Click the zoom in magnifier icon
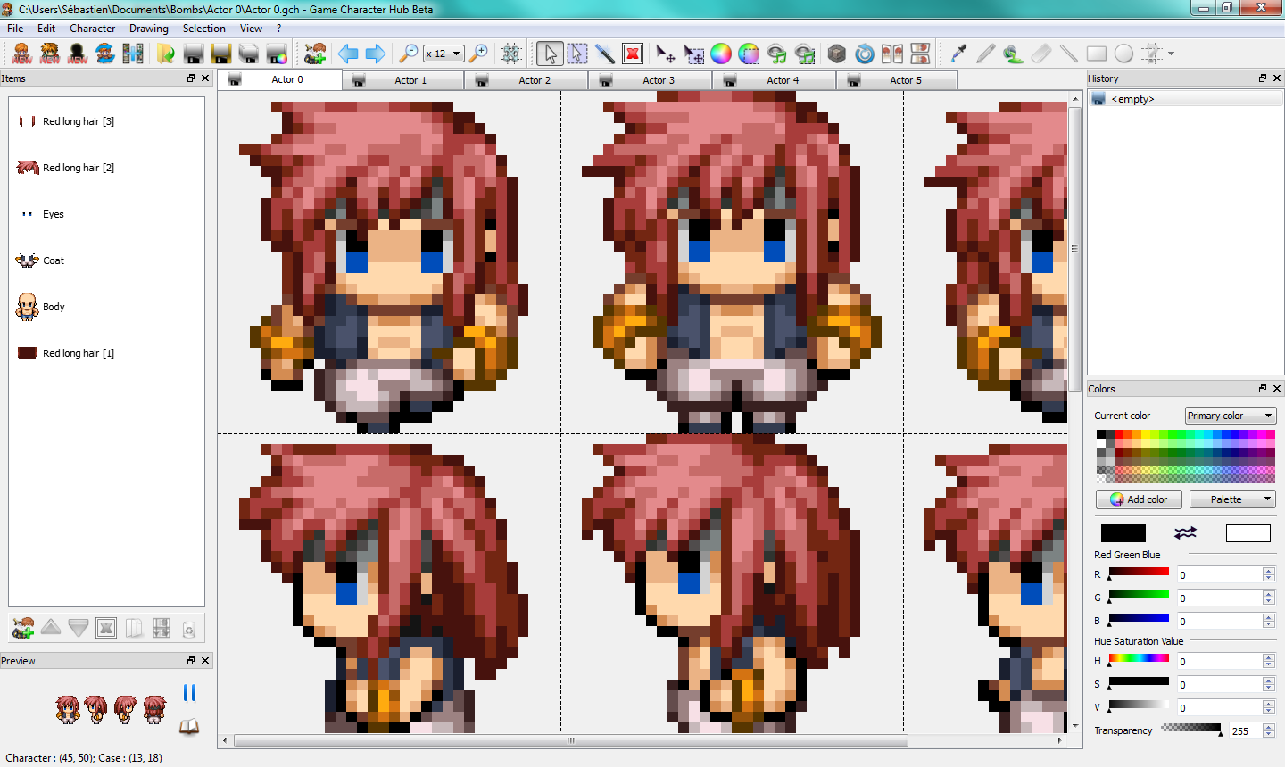Viewport: 1285px width, 767px height. 479,54
